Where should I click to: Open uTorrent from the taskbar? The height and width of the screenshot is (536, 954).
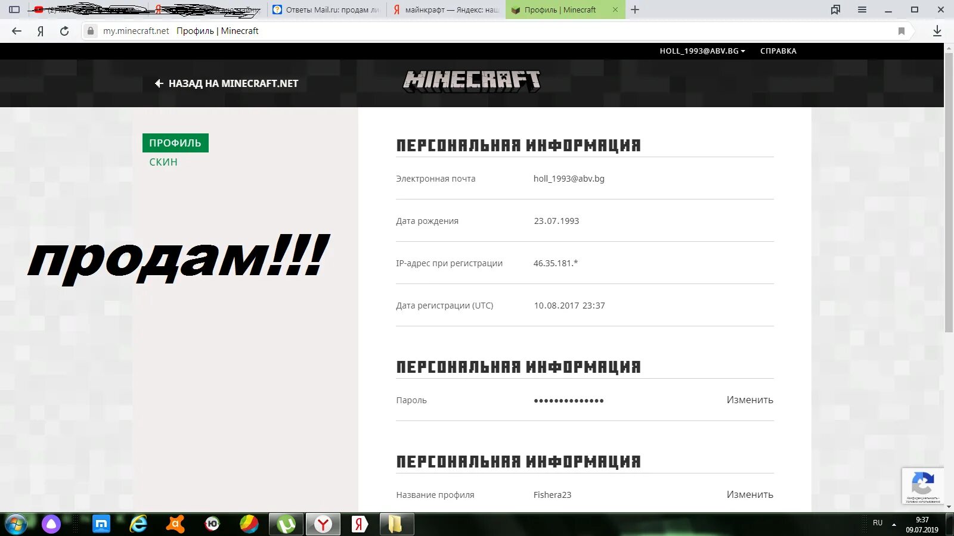pyautogui.click(x=286, y=524)
